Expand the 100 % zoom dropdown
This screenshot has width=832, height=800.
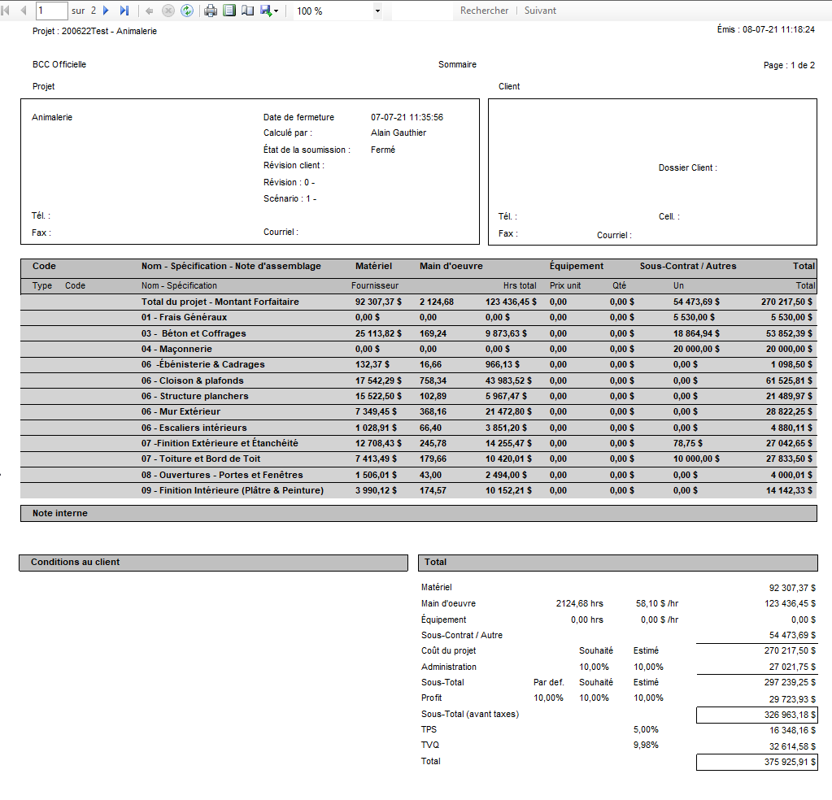pyautogui.click(x=377, y=11)
